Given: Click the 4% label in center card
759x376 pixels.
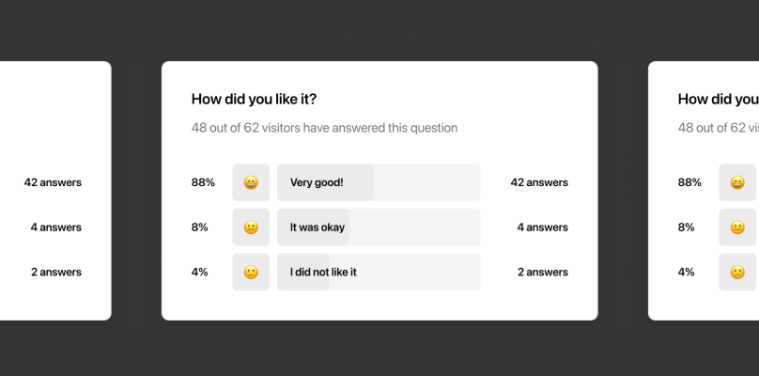Looking at the screenshot, I should coord(199,273).
